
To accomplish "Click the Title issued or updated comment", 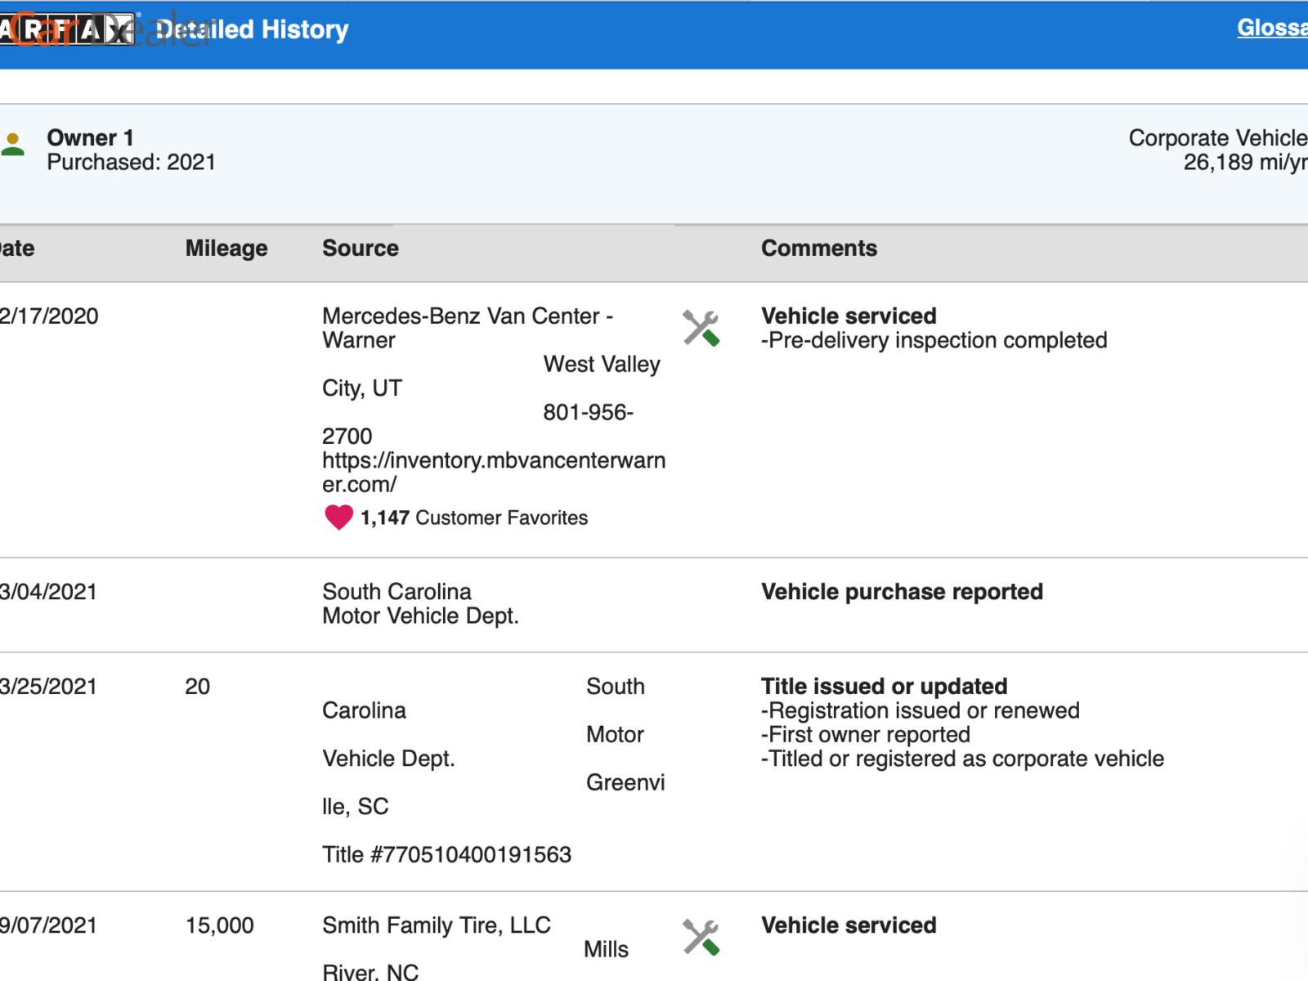I will pos(884,687).
